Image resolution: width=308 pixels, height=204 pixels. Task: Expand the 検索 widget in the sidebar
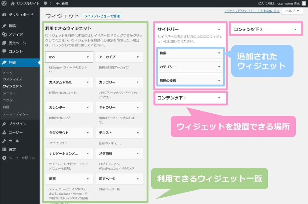coord(219,53)
